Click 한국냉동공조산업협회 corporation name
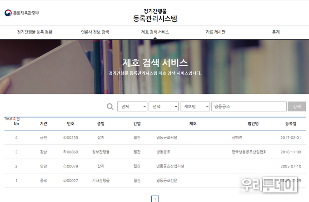 click(x=248, y=152)
